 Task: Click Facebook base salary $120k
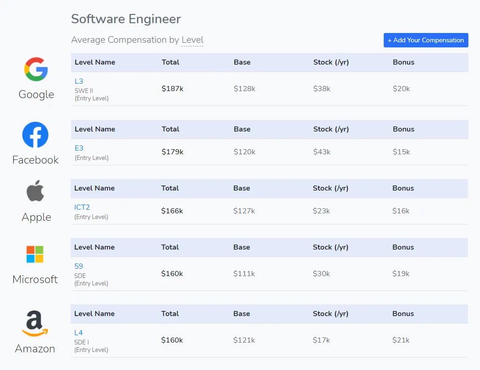click(244, 152)
